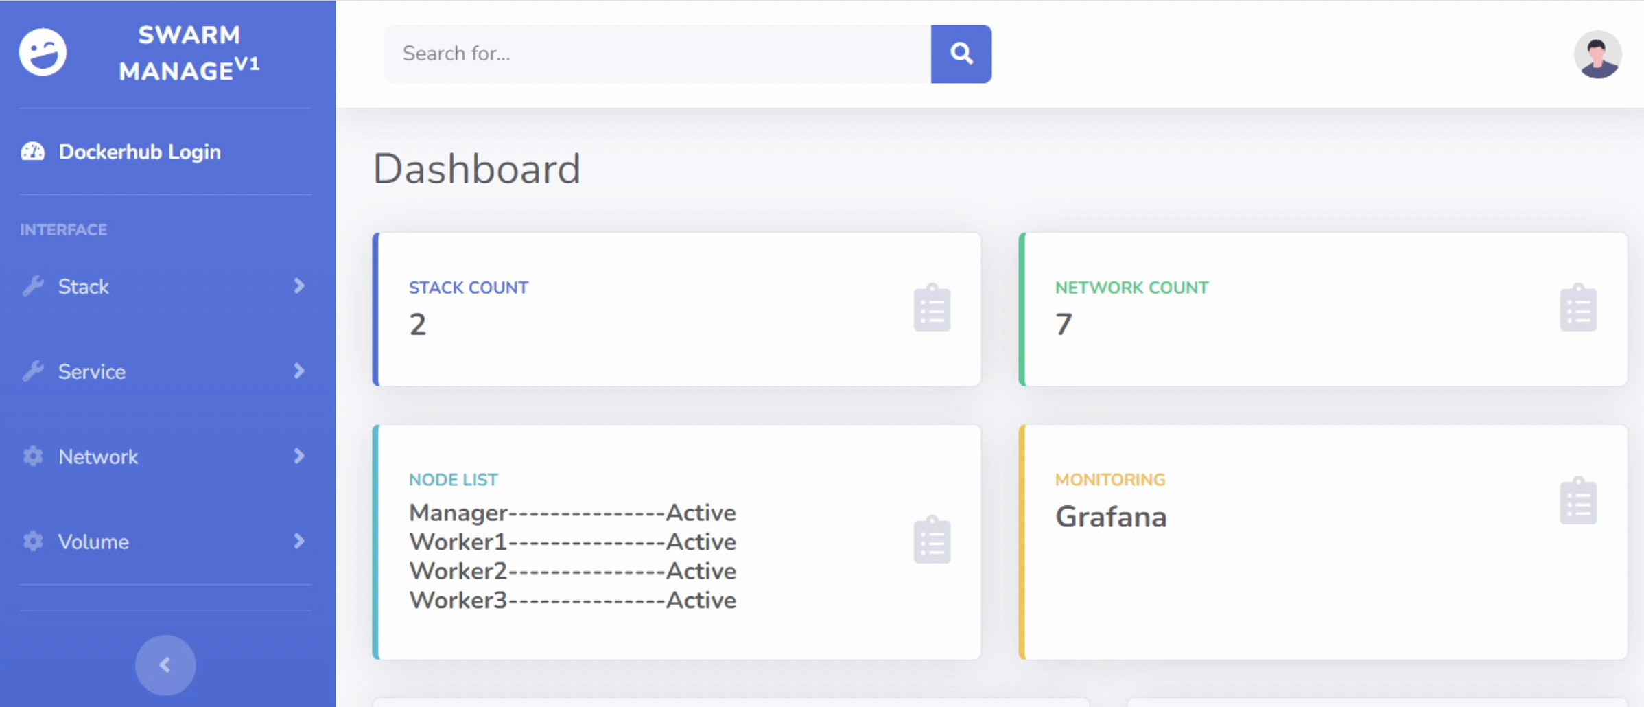Click the STACK COUNT label

pos(469,288)
